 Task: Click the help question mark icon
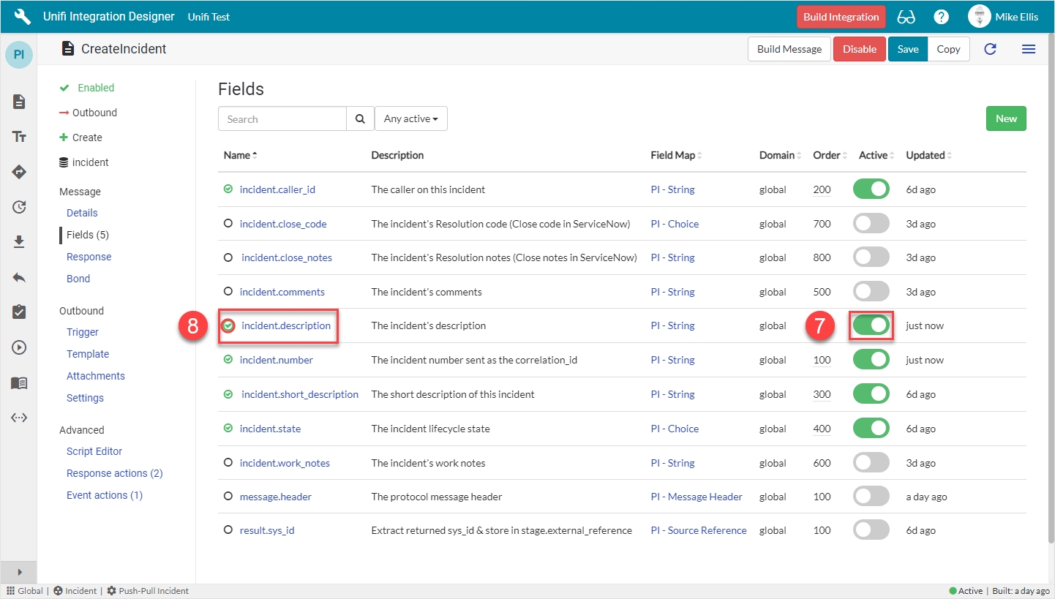(941, 17)
